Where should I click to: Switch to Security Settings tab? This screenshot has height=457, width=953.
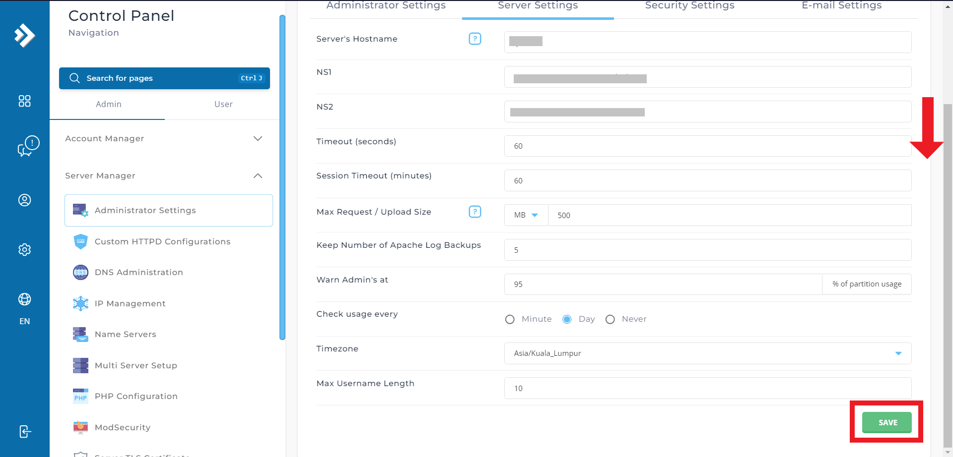pyautogui.click(x=689, y=6)
